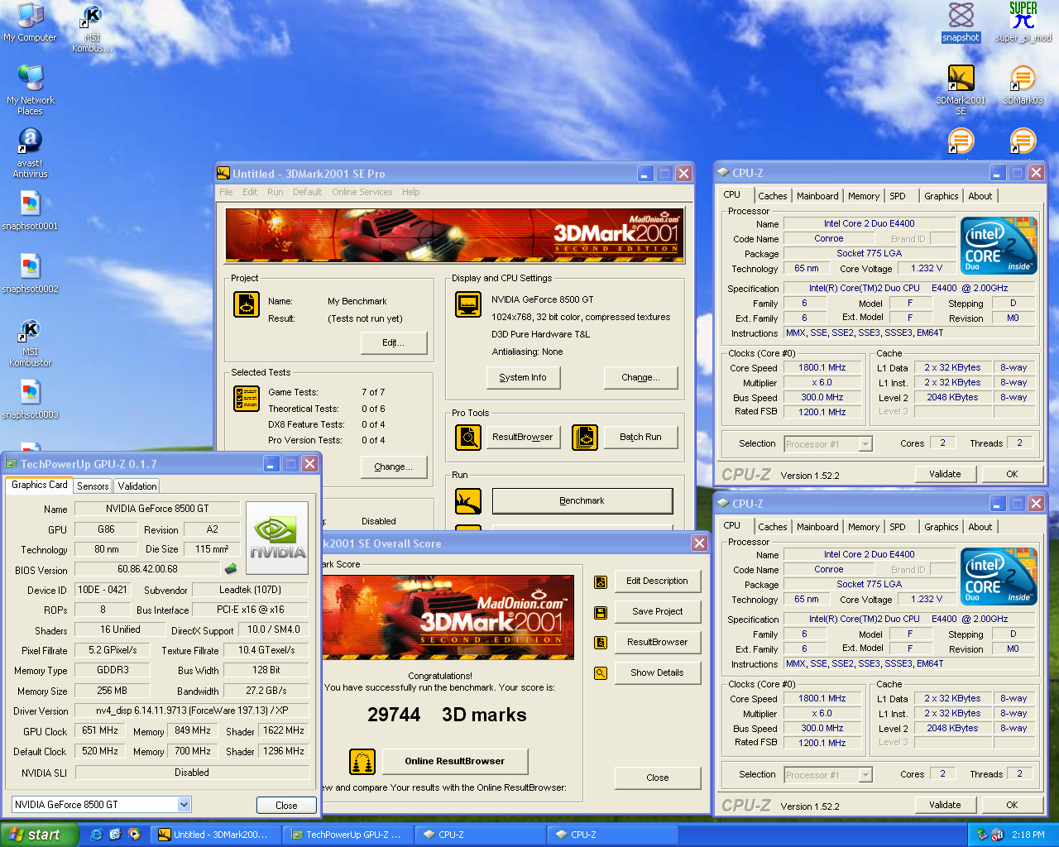
Task: Click Online ResultBrowser button in score dialog
Action: pos(455,761)
